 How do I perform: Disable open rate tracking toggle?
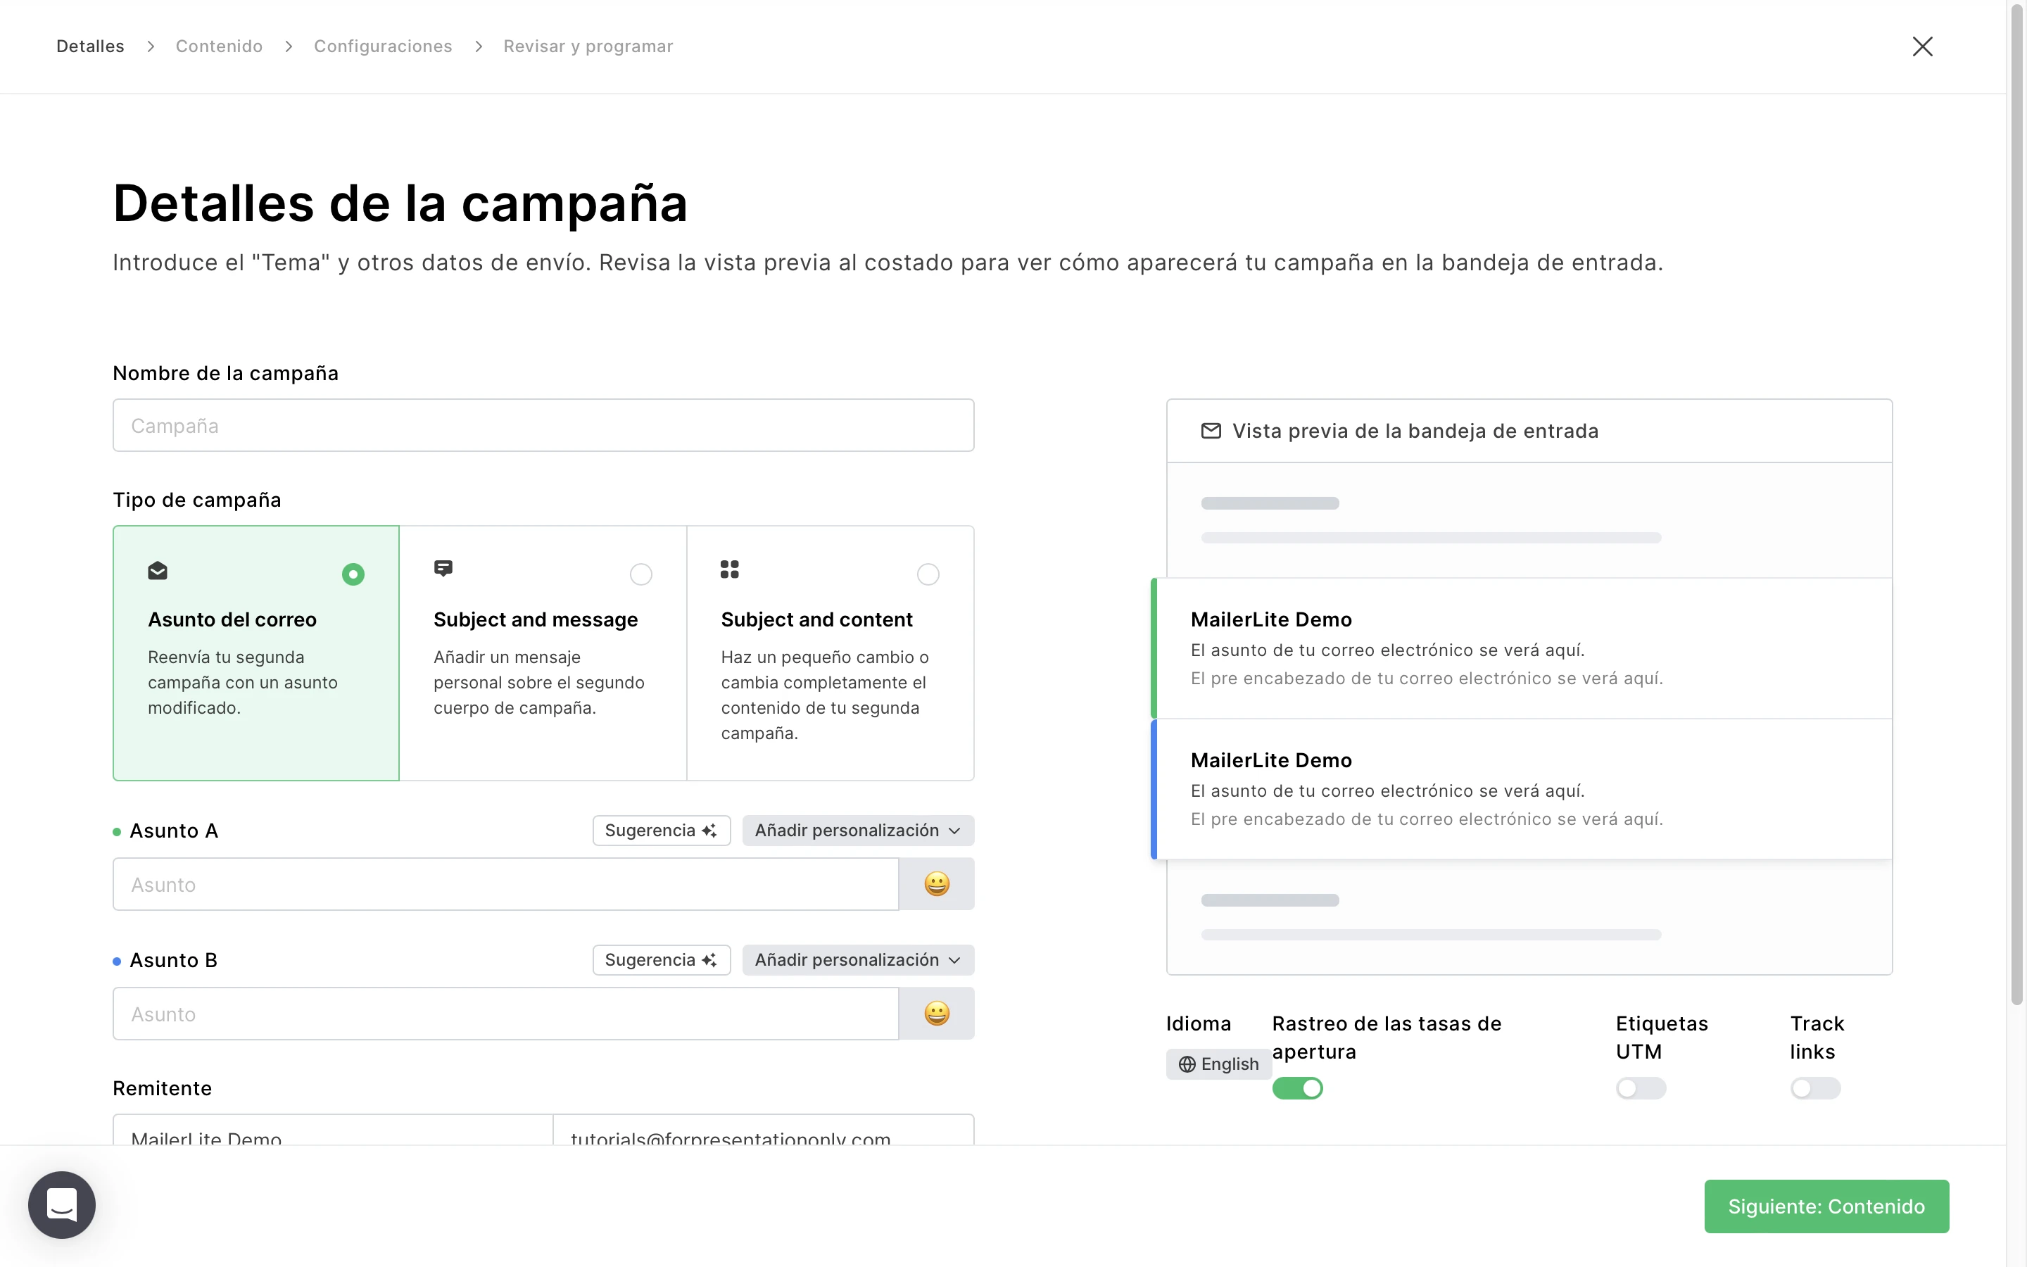coord(1296,1088)
